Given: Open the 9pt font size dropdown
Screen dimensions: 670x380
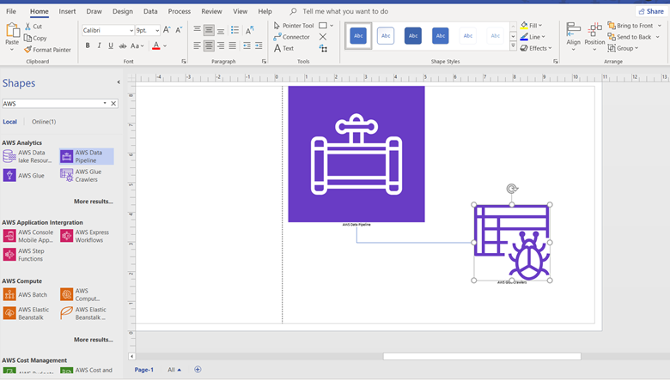Looking at the screenshot, I should (157, 30).
